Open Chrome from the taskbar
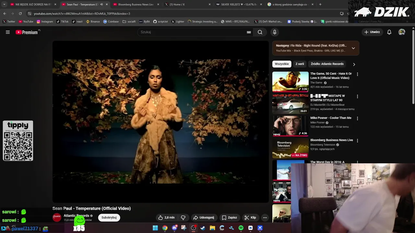415x233 pixels. 165,228
